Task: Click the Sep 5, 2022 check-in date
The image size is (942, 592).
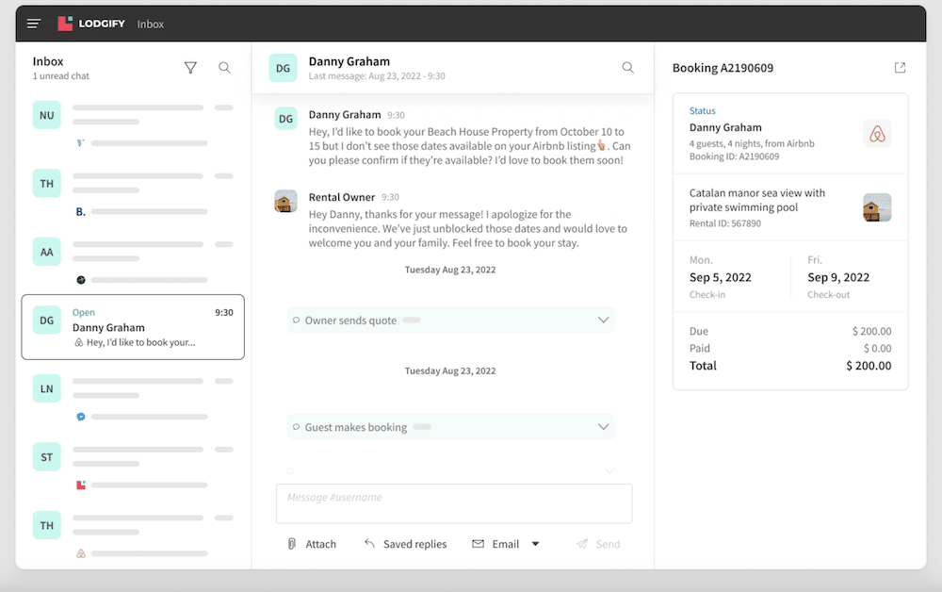Action: (721, 277)
